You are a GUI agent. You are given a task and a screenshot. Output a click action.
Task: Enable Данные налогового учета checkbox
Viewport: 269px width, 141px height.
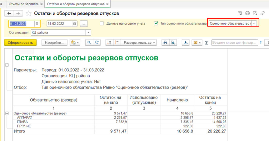coord(102,24)
